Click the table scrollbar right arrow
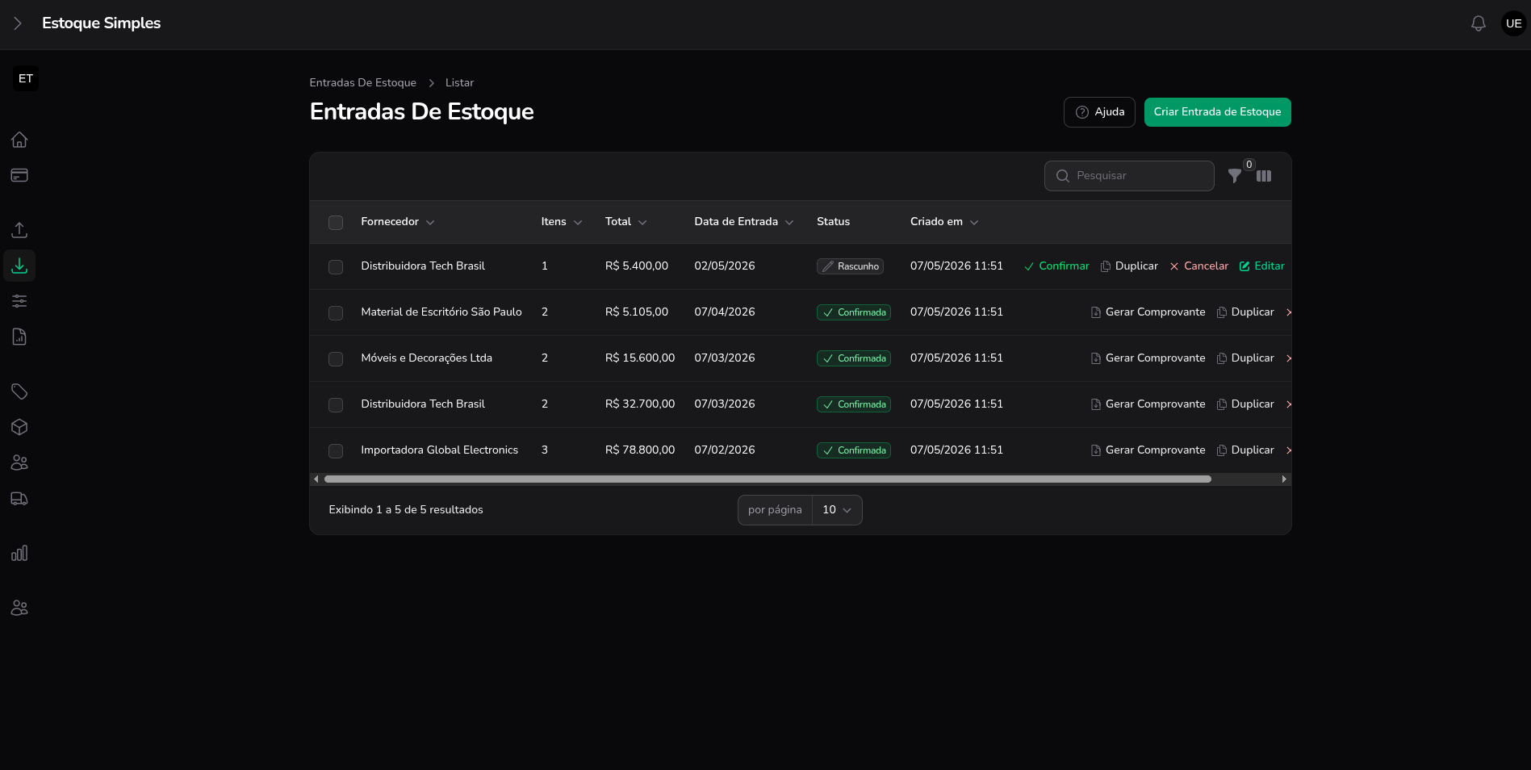This screenshot has height=770, width=1531. (1284, 479)
